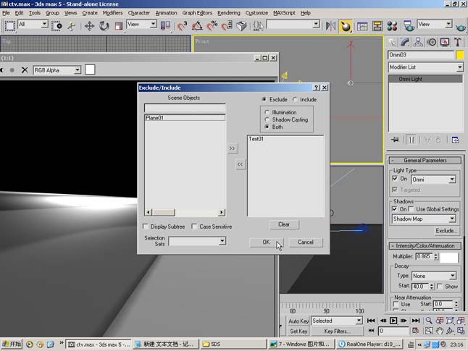Toggle Shadows On checkbox

(x=395, y=209)
